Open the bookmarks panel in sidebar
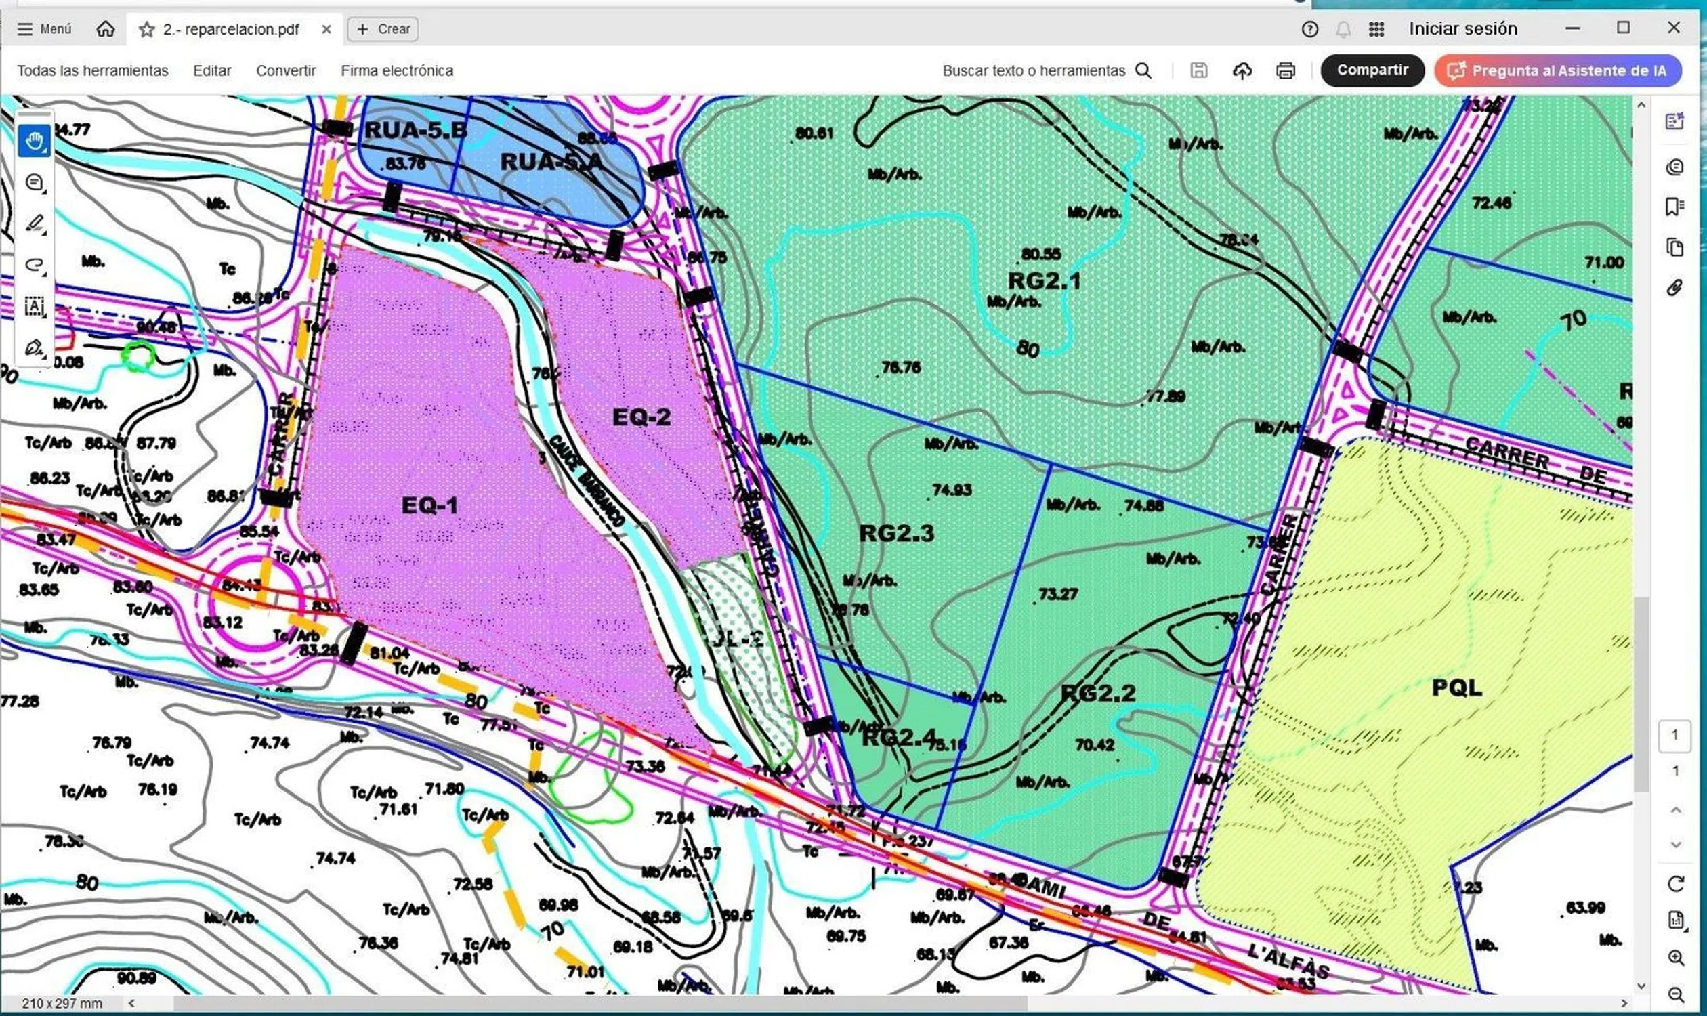1707x1016 pixels. click(x=1674, y=207)
